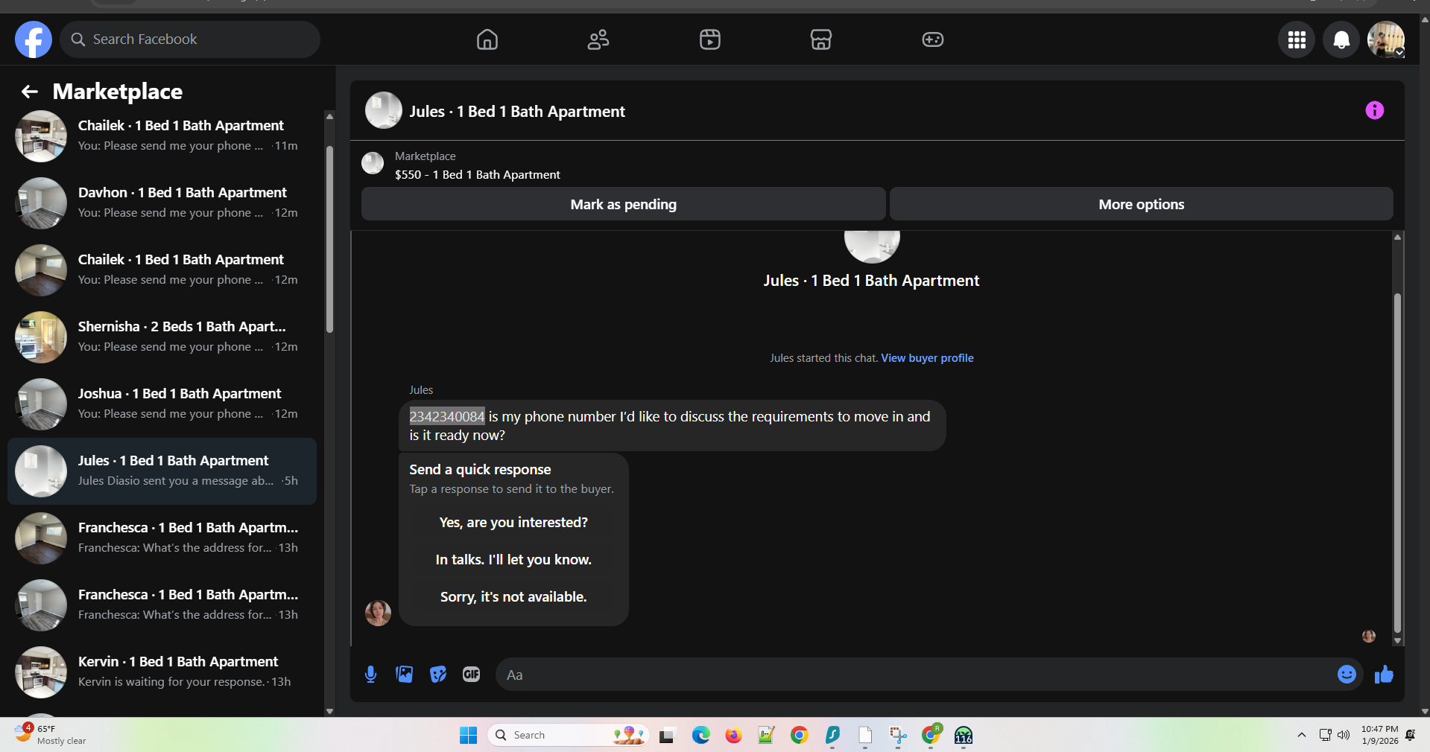Click Jules avatar in chat header
This screenshot has width=1430, height=752.
(384, 111)
